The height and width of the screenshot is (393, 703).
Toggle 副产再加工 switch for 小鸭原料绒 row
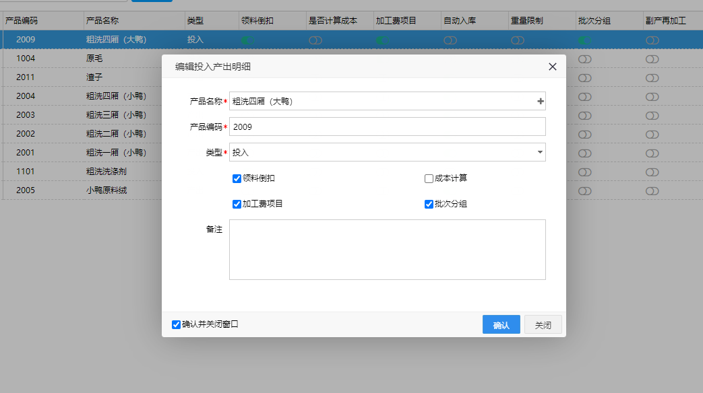point(652,191)
